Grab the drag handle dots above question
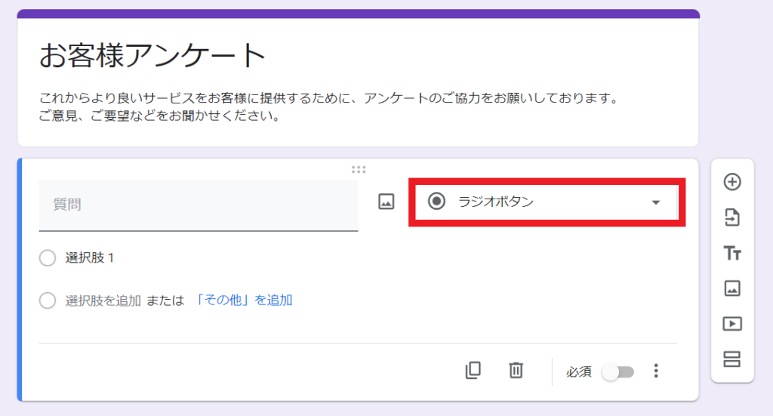Image resolution: width=773 pixels, height=416 pixels. pyautogui.click(x=359, y=170)
